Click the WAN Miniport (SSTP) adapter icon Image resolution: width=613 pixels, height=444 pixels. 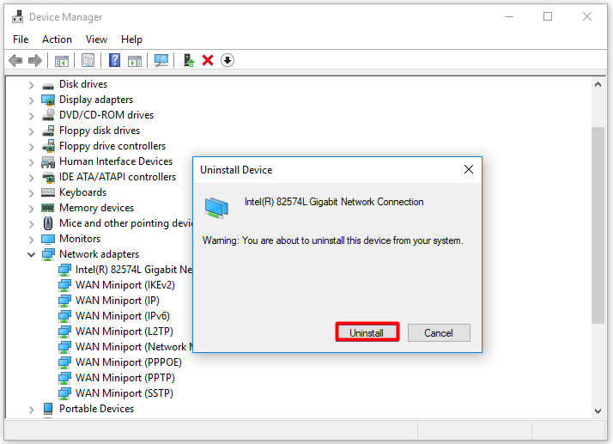pyautogui.click(x=64, y=393)
